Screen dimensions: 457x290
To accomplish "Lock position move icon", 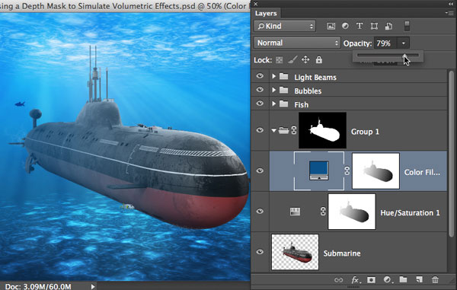I will click(305, 59).
